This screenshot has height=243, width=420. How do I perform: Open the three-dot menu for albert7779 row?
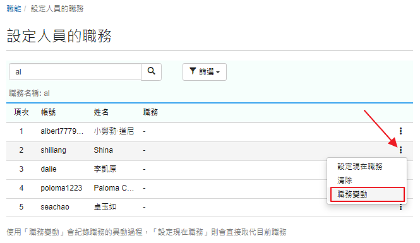[x=400, y=131]
